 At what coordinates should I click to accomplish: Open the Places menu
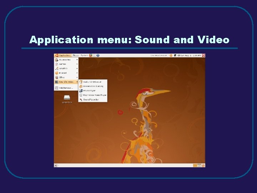(76, 55)
